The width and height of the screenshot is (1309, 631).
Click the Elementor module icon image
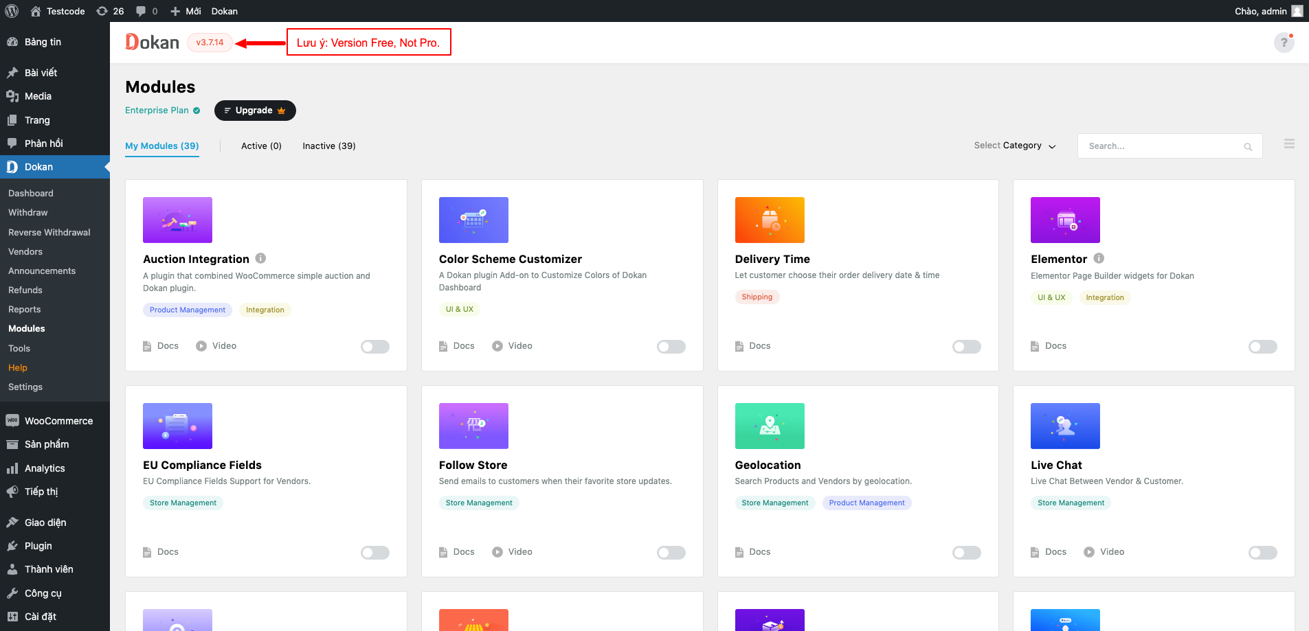pos(1065,220)
